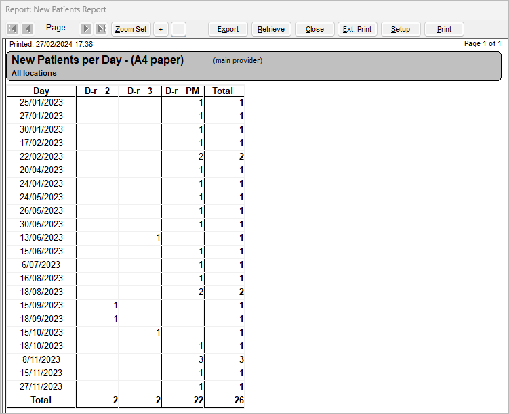
Task: Click the Day column header
Action: coord(41,91)
